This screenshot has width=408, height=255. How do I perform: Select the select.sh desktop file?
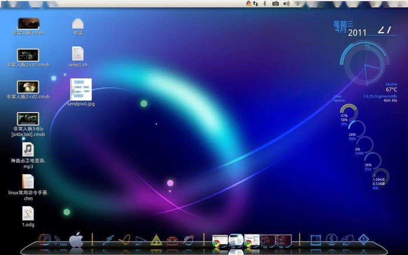(x=78, y=57)
